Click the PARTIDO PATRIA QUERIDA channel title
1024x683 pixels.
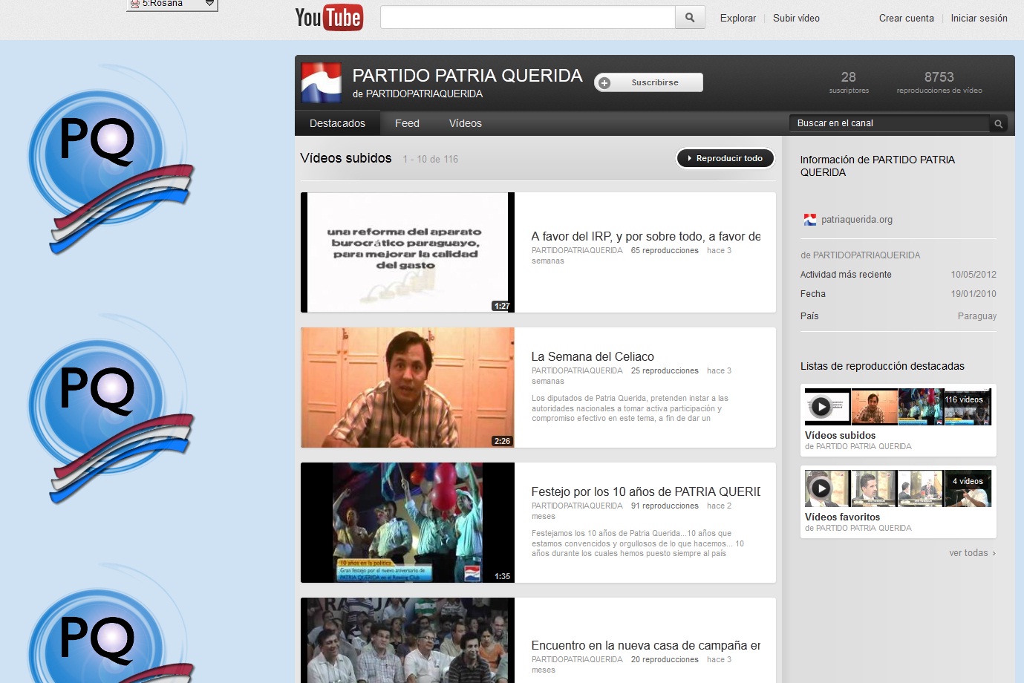point(467,76)
